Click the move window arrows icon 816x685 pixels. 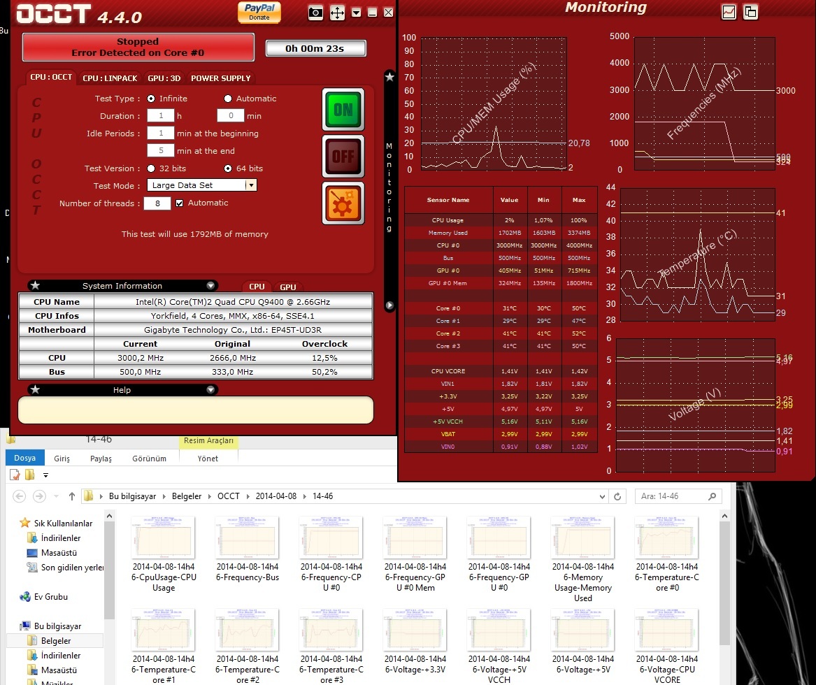coord(337,13)
